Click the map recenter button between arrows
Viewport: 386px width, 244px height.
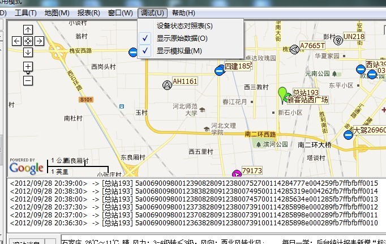[x=28, y=41]
